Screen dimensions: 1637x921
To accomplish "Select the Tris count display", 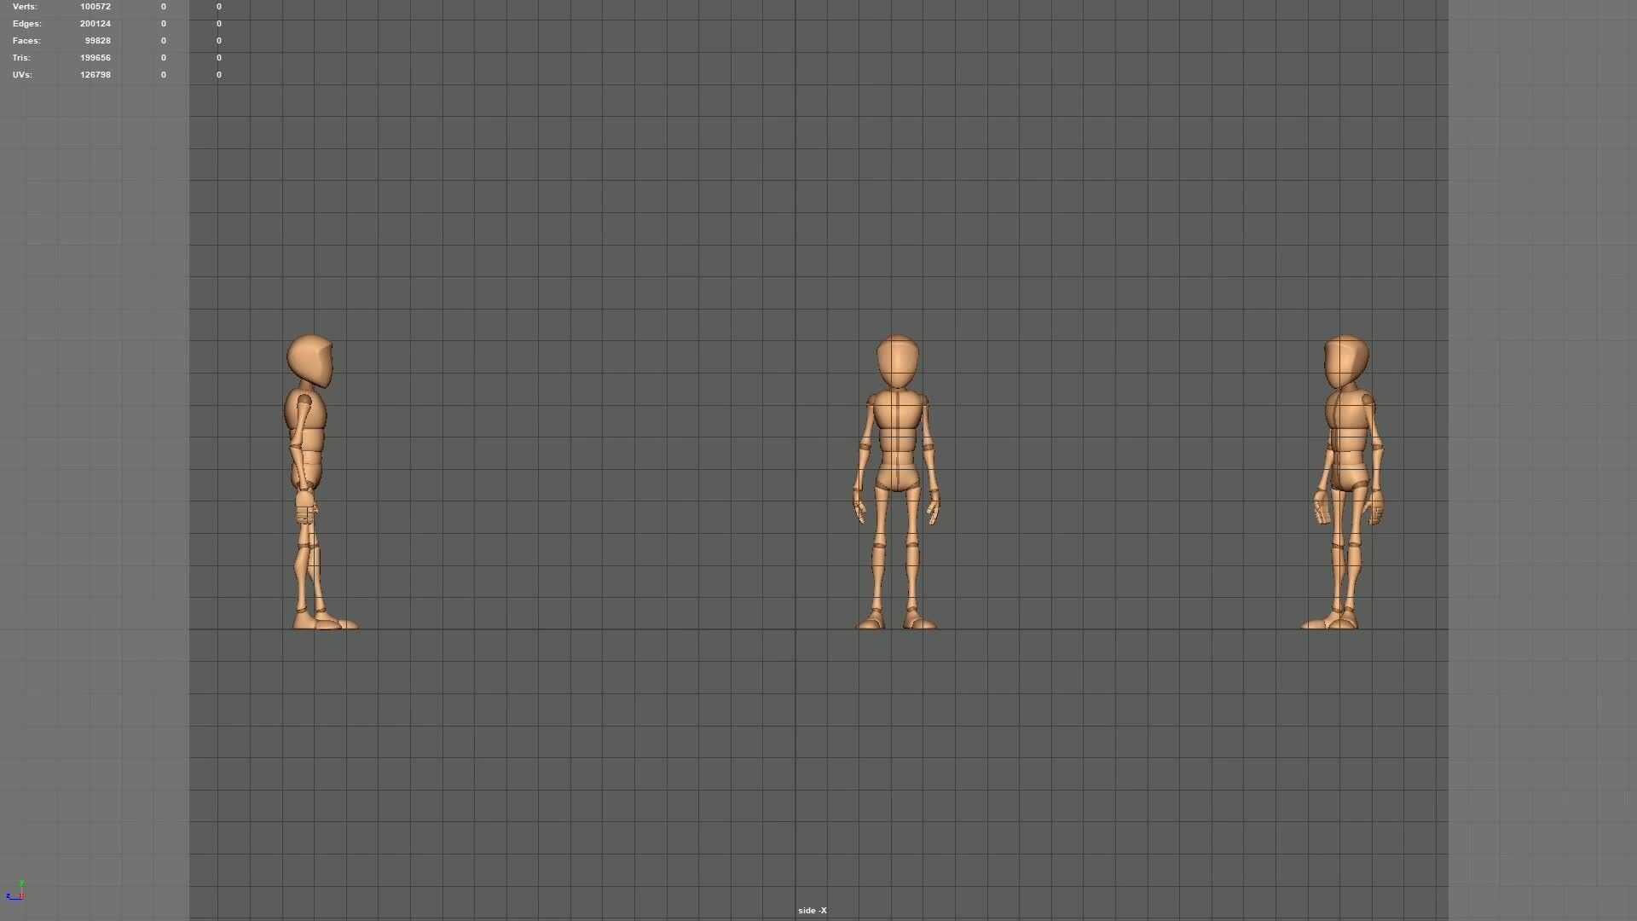I will [x=95, y=57].
